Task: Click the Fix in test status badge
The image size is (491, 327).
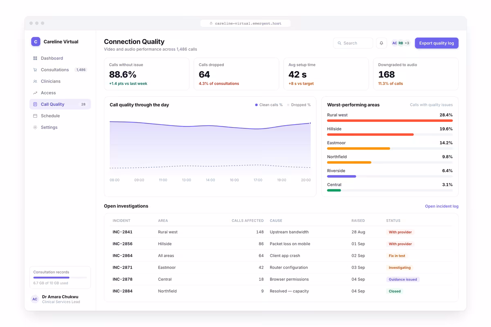Action: (397, 256)
